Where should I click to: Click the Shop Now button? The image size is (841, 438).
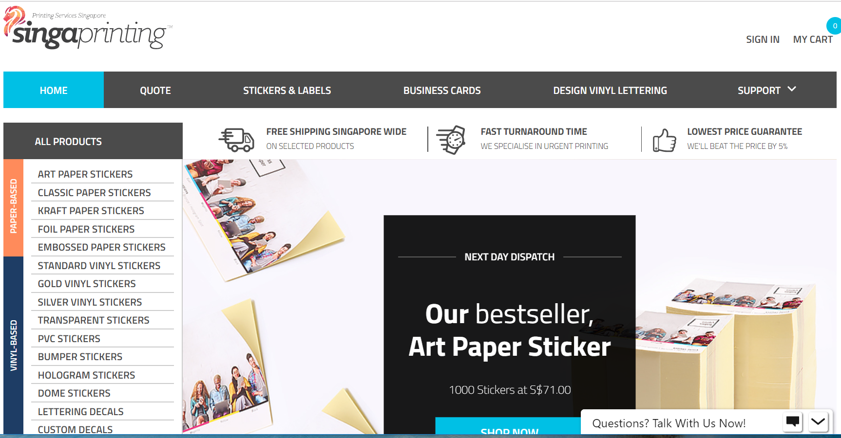pos(509,427)
